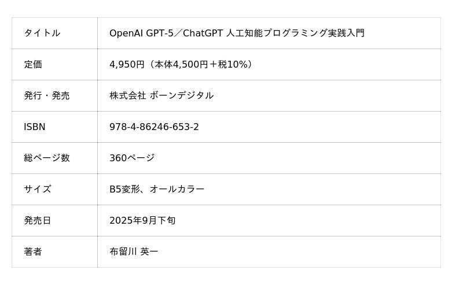Viewport: 463px width, 285px height.
Task: Click the 発売日 label cell
Action: pyautogui.click(x=38, y=221)
